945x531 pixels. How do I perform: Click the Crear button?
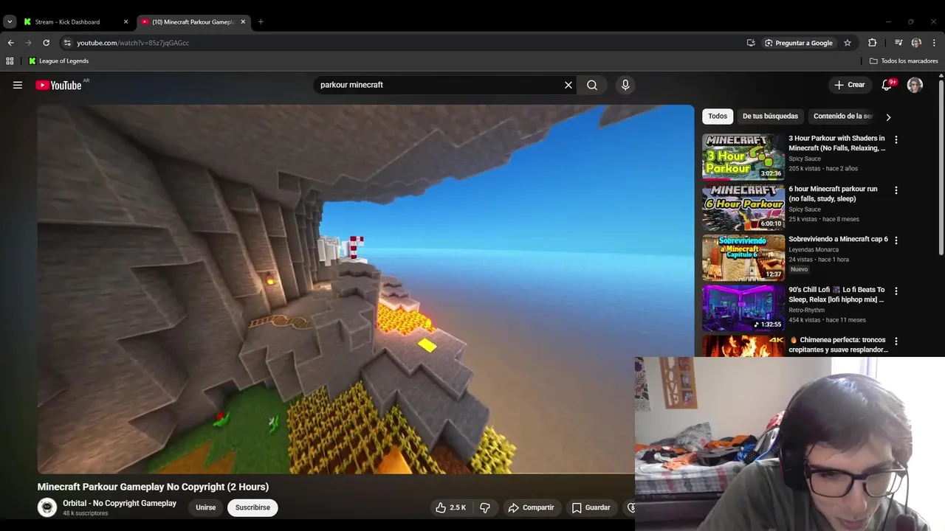[849, 85]
